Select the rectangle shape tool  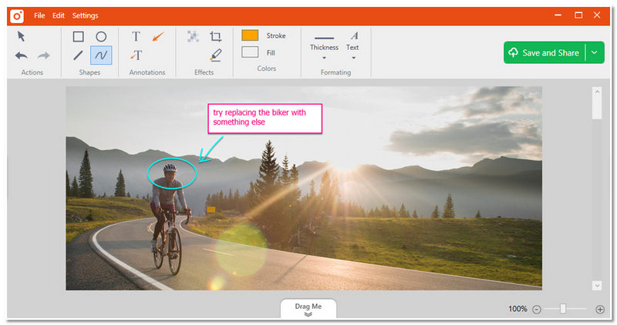click(x=79, y=36)
